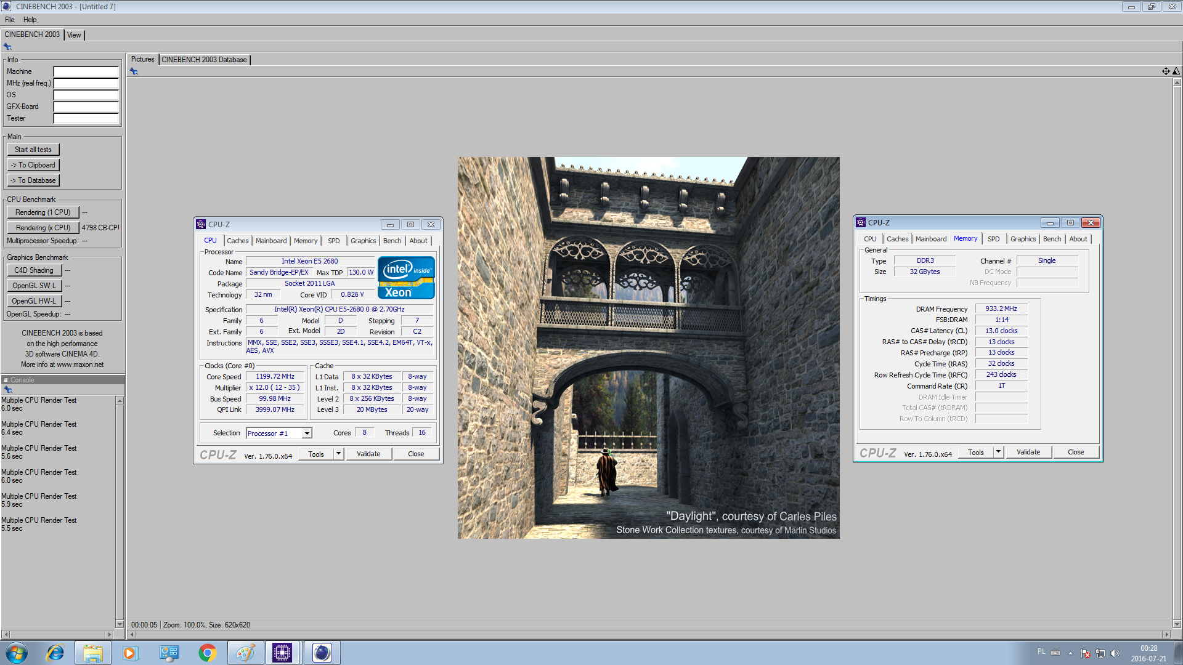Click console scrollbar down arrow

coord(120,624)
